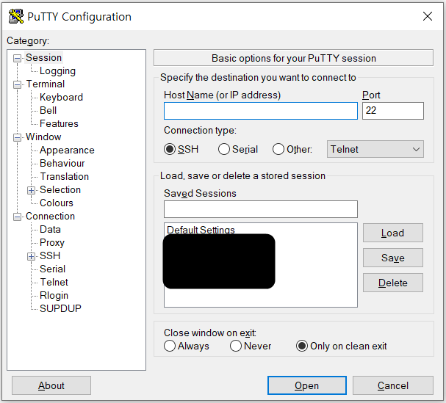Open the Connection category
The width and height of the screenshot is (446, 403).
pos(50,216)
